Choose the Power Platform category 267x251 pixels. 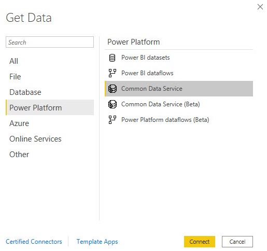pyautogui.click(x=50, y=107)
